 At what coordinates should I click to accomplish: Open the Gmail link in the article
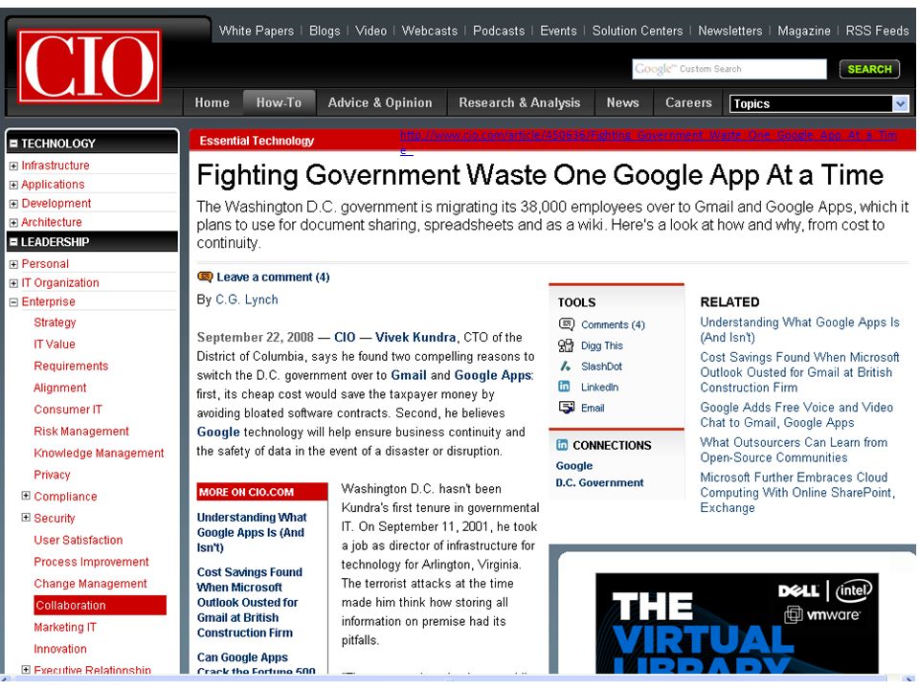coord(409,375)
